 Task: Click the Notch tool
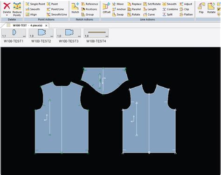[75, 8]
